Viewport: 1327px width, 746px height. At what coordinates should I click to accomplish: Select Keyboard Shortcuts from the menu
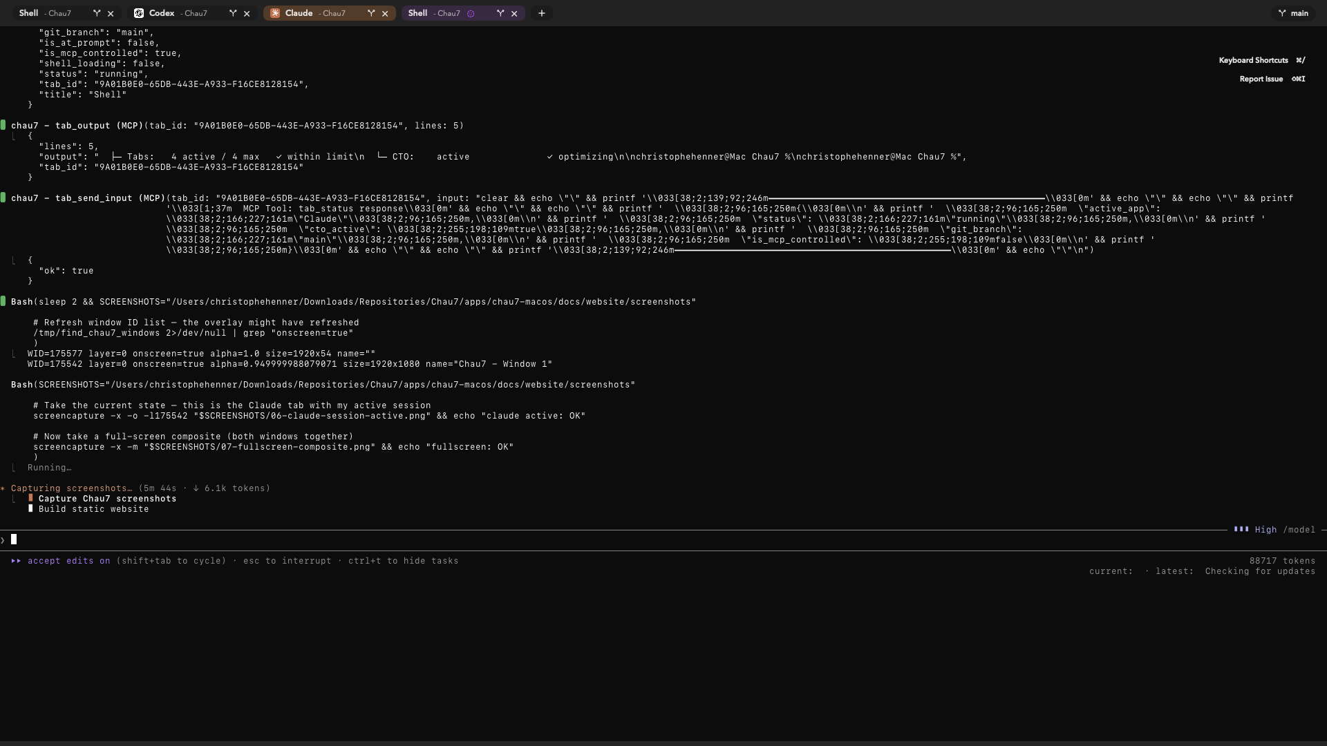(x=1253, y=60)
